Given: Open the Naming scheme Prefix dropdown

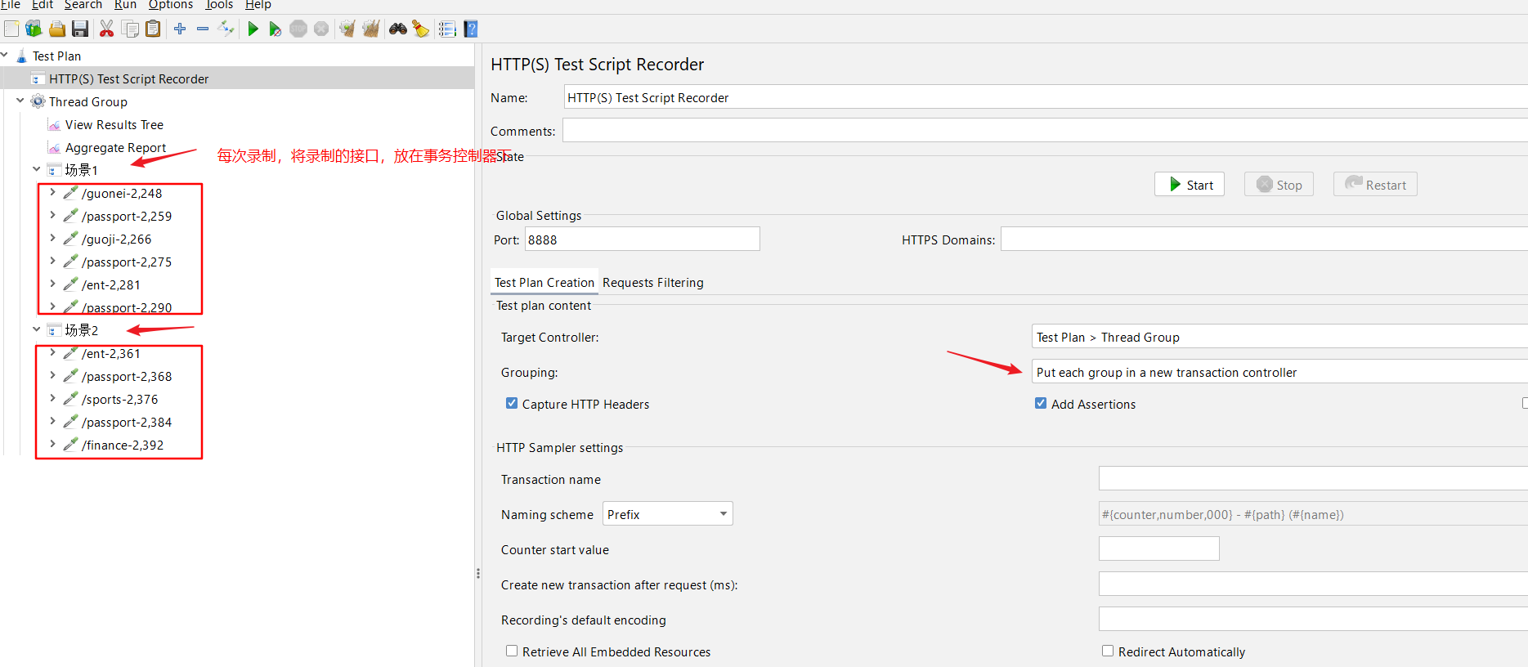Looking at the screenshot, I should click(667, 514).
